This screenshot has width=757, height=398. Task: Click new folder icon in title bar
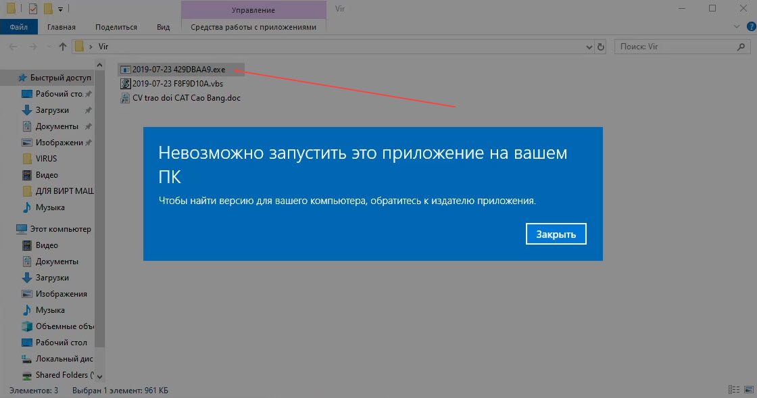pyautogui.click(x=48, y=9)
